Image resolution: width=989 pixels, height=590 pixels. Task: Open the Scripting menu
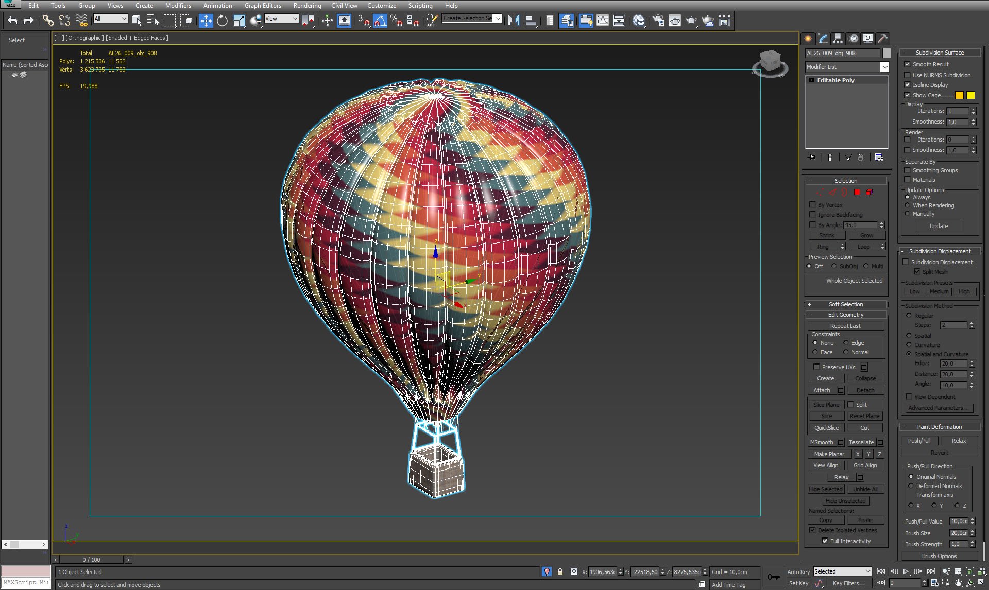(x=420, y=5)
